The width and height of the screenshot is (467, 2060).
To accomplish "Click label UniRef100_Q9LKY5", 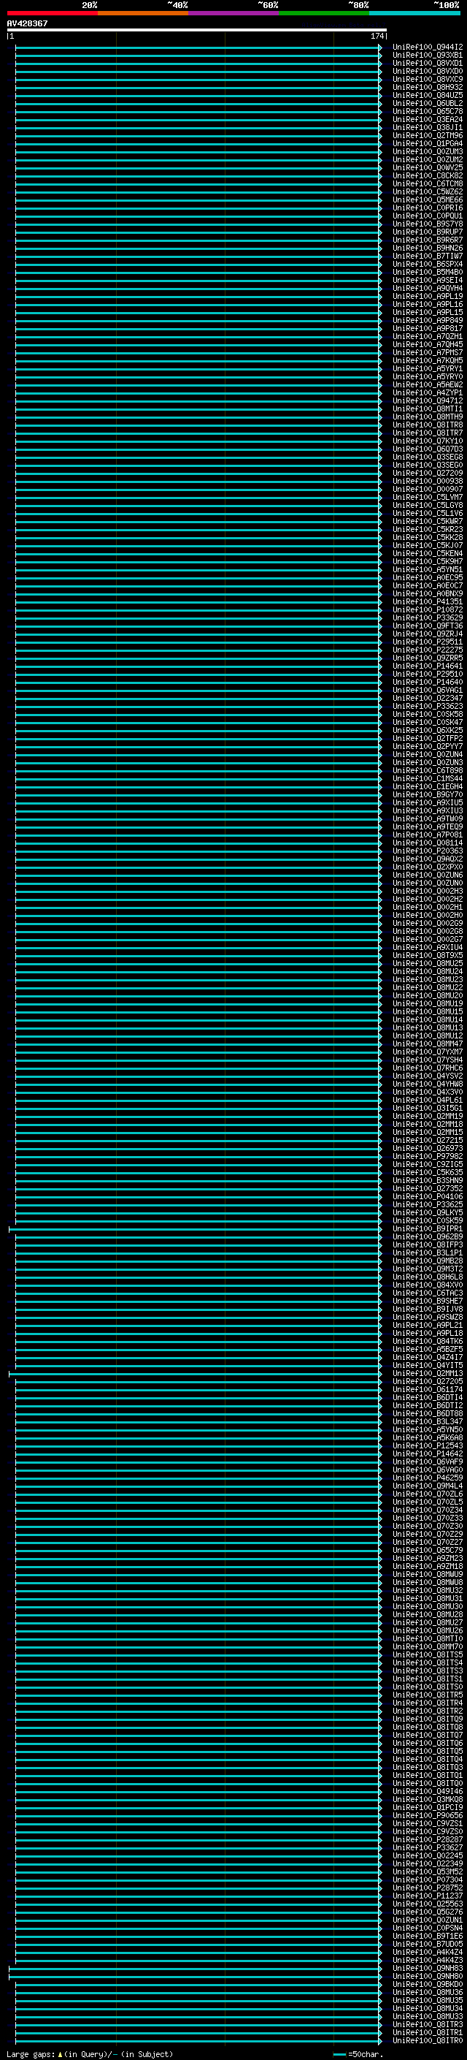I will (x=428, y=1212).
